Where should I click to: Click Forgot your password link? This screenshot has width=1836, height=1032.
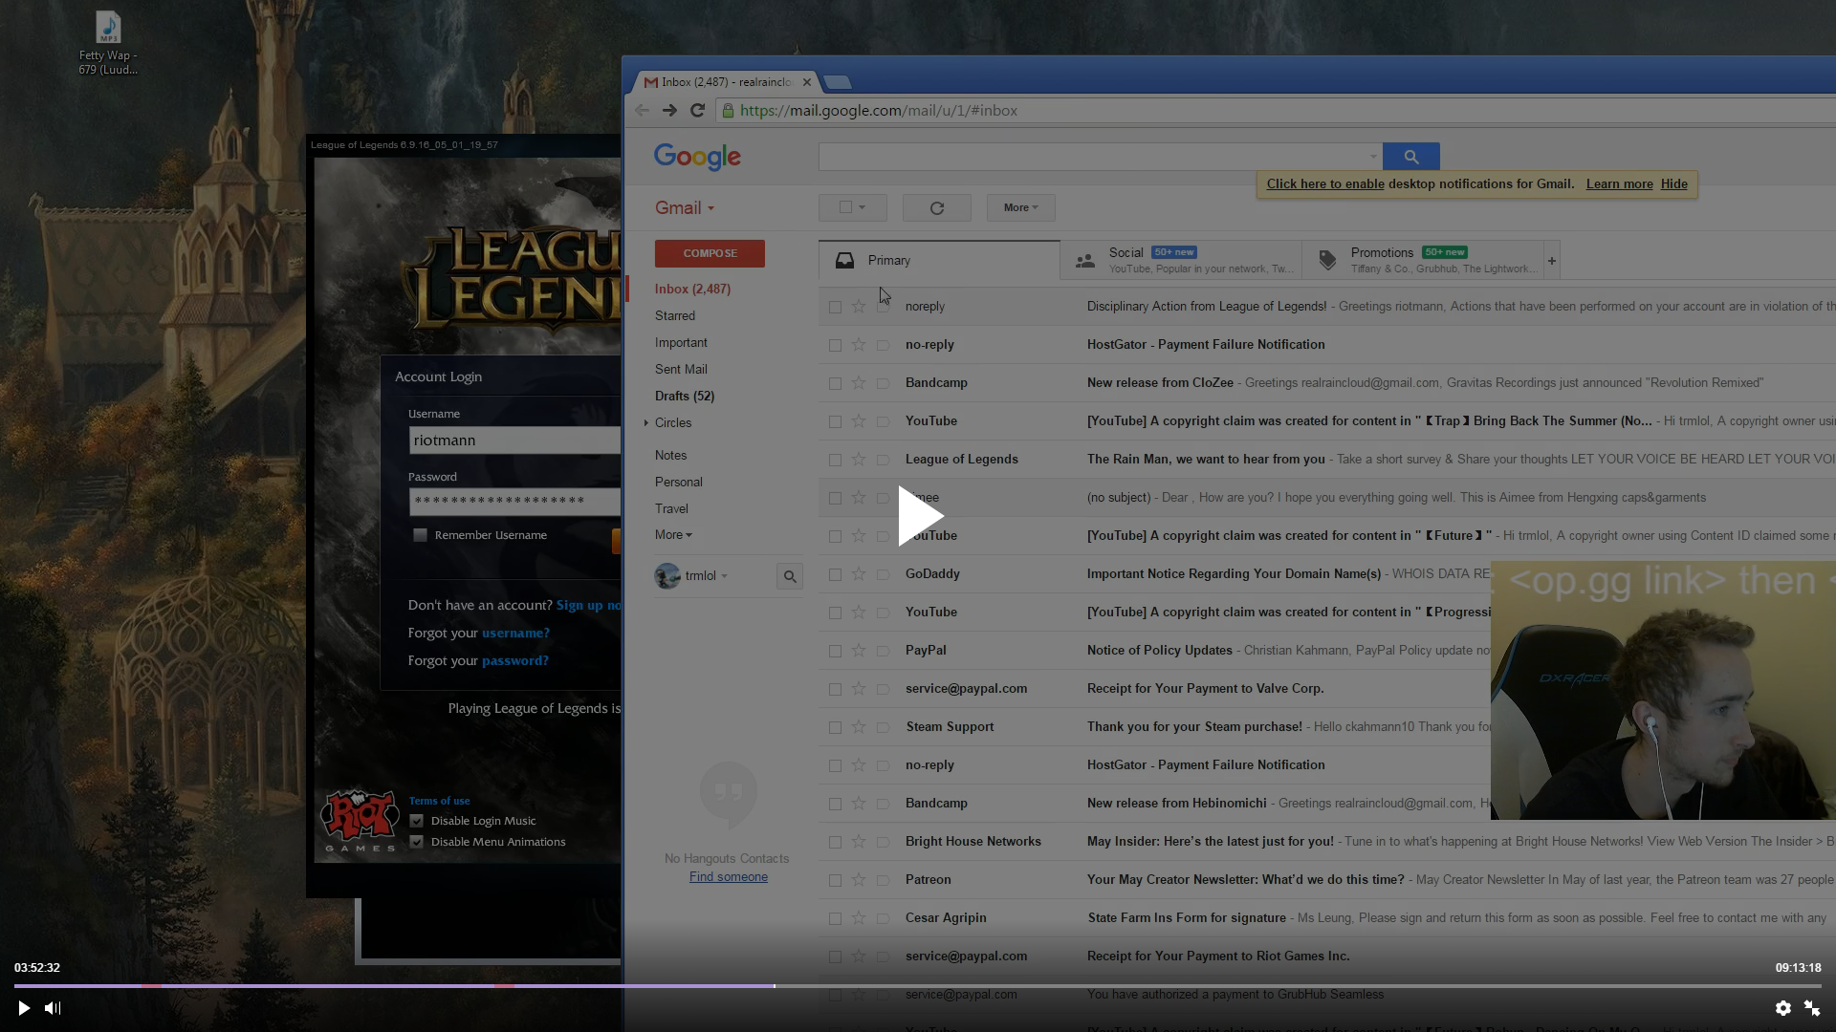[515, 660]
